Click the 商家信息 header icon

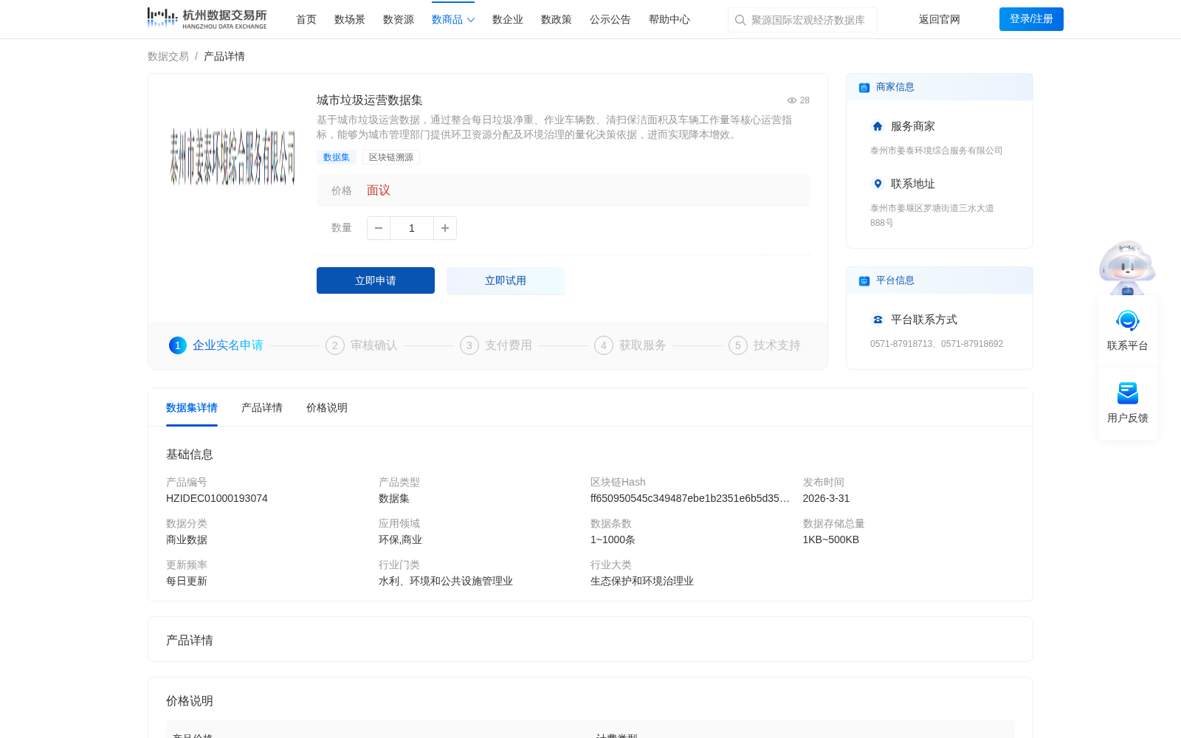(864, 88)
